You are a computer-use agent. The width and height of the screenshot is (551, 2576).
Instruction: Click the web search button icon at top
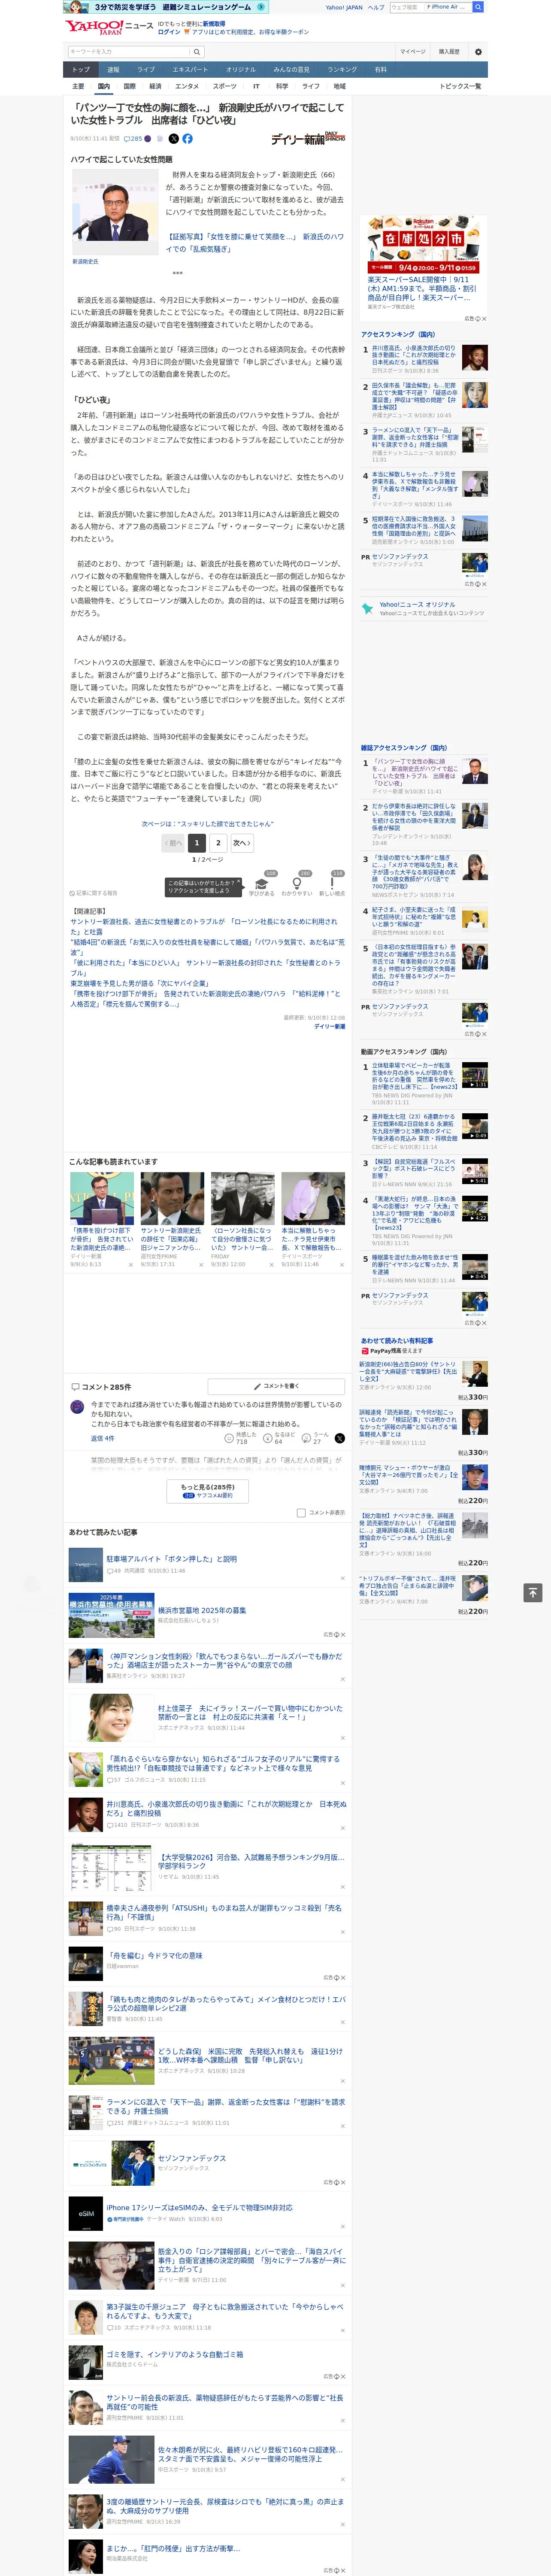(x=478, y=7)
